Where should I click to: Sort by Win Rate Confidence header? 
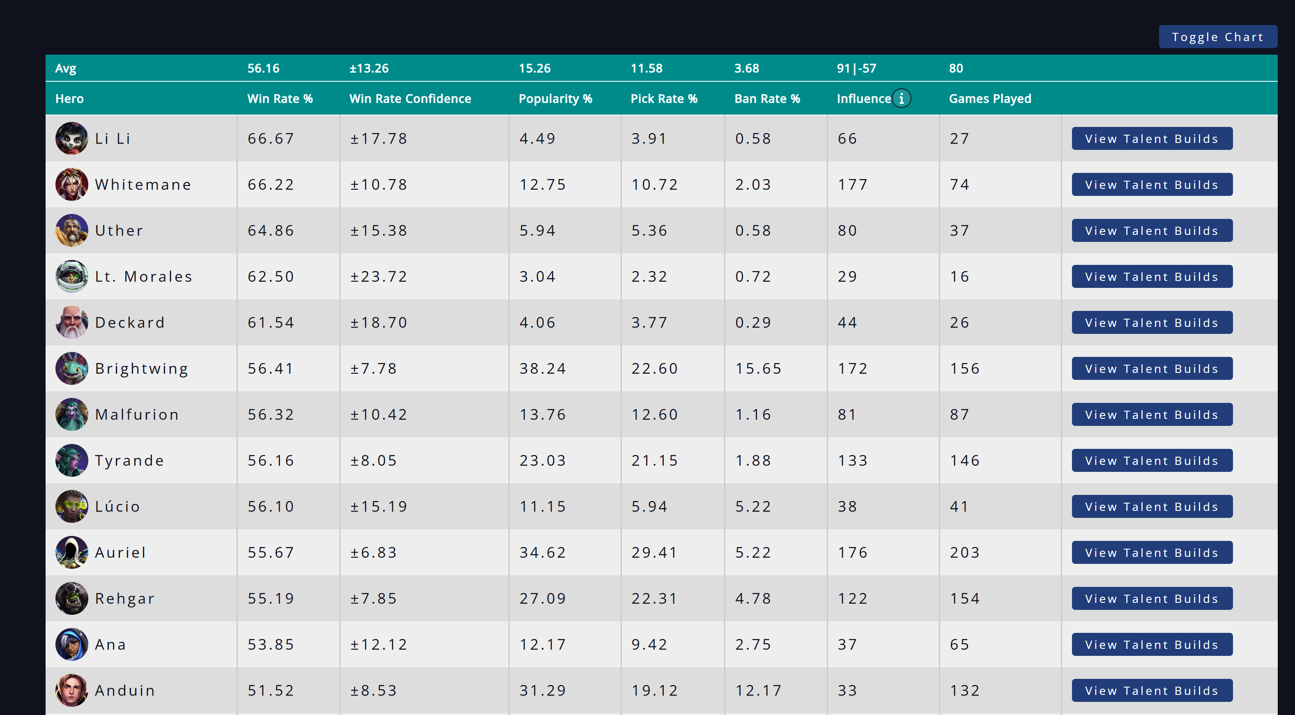(410, 99)
